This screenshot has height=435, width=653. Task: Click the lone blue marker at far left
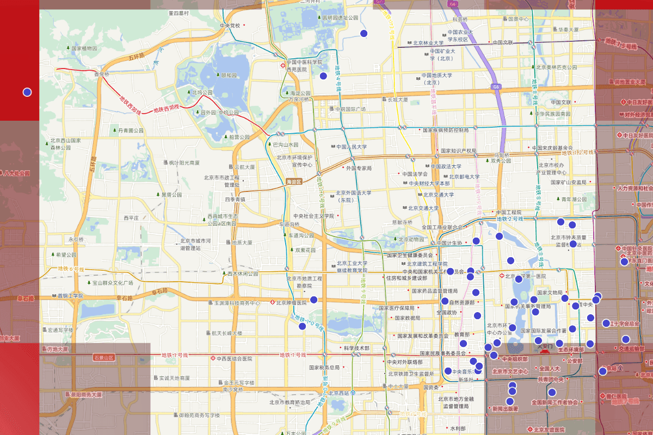[27, 92]
